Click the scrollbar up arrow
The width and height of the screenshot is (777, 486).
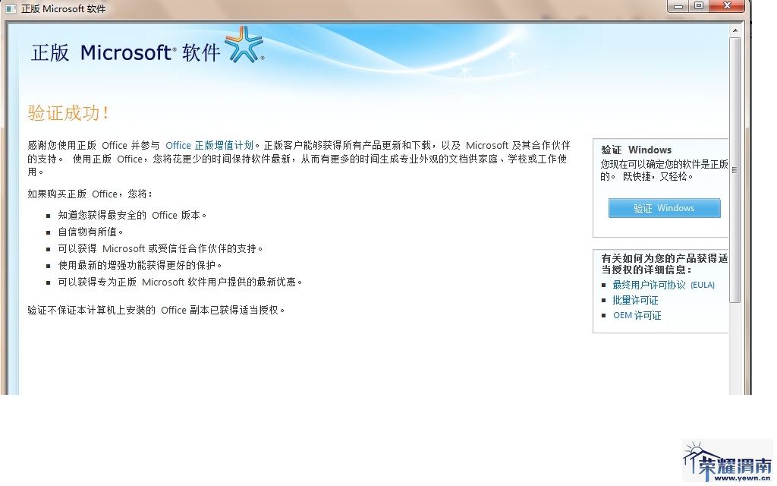[x=735, y=30]
